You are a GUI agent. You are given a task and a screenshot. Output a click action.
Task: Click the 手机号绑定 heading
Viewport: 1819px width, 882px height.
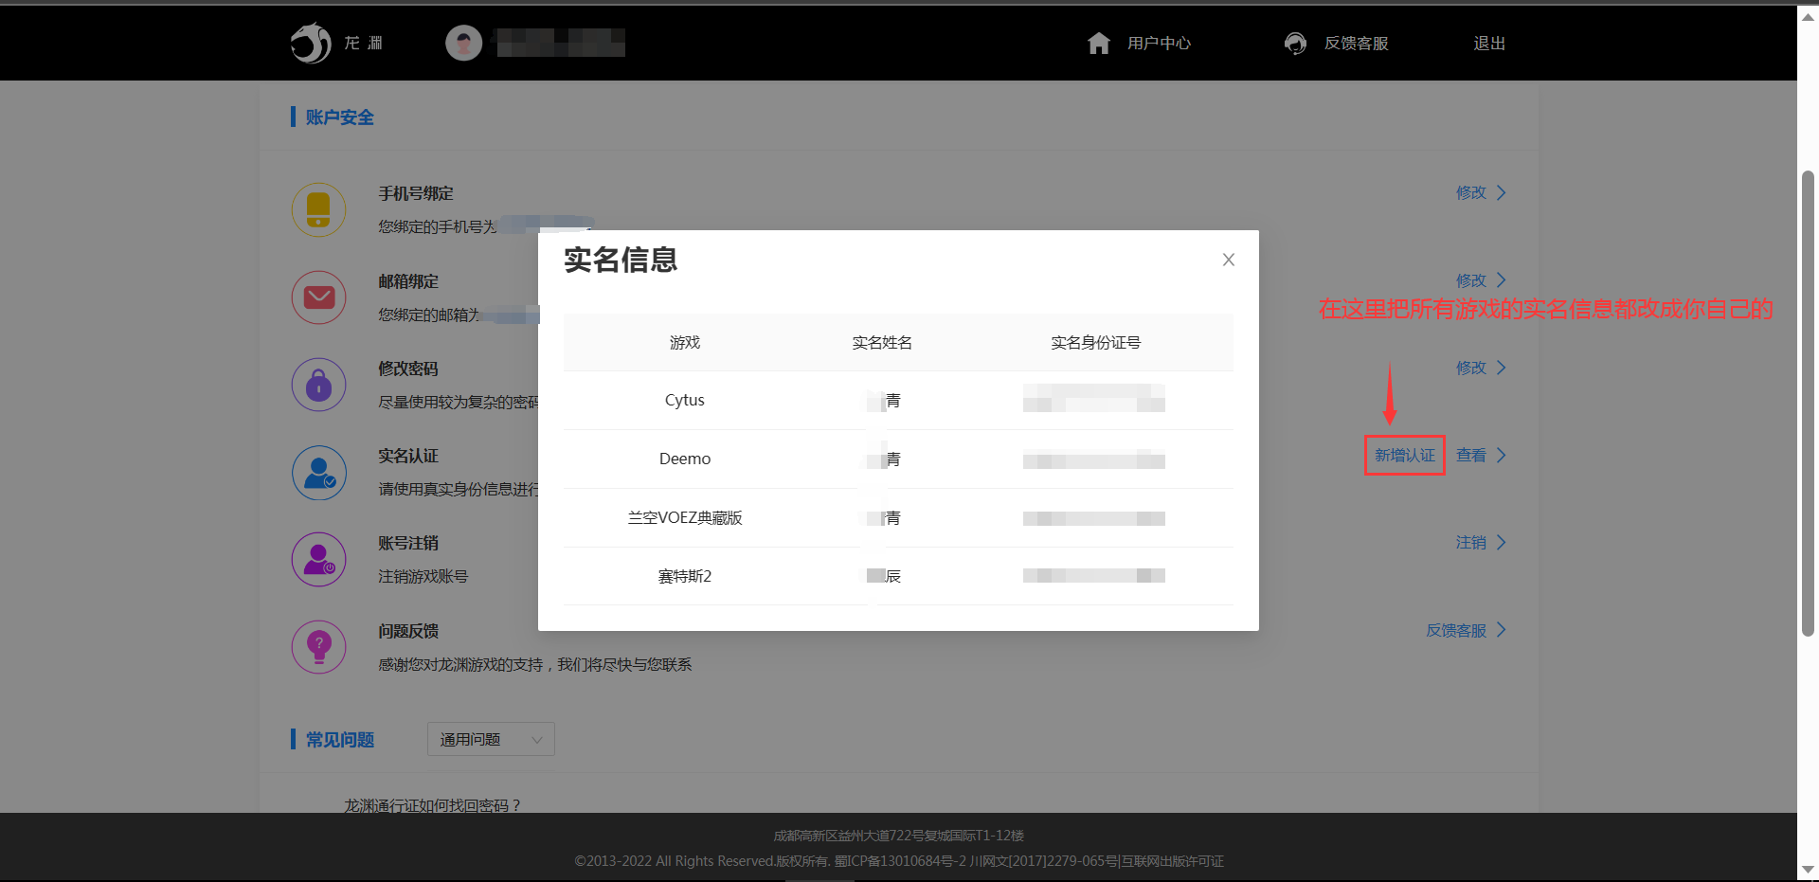tap(416, 193)
